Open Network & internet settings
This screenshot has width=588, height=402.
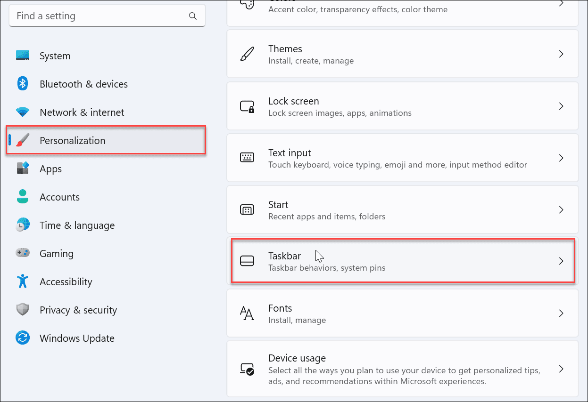(107, 112)
